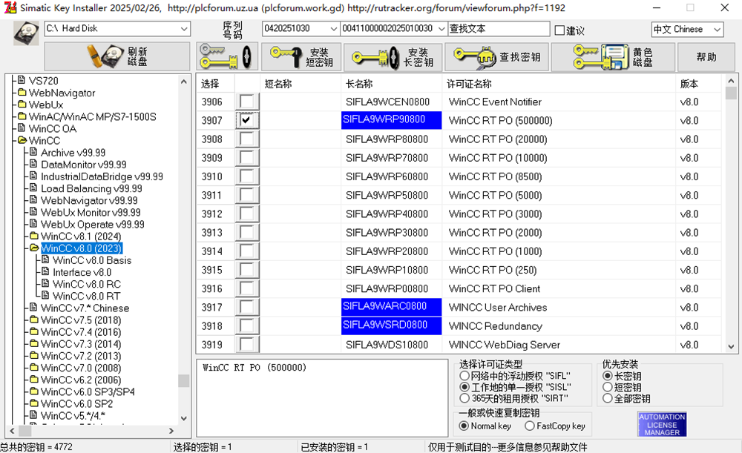Select the FastCopy key radio option
Image resolution: width=742 pixels, height=453 pixels.
click(x=530, y=426)
